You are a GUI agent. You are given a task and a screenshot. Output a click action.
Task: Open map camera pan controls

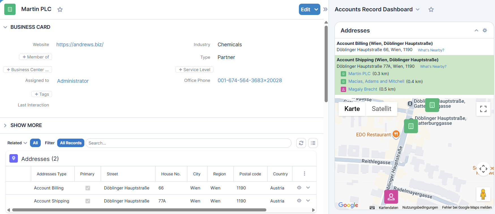coord(483,169)
